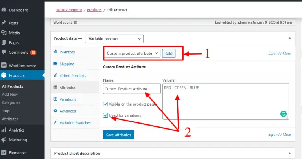Collapse the Product data panel arrow
This screenshot has height=159, width=302.
pos(289,38)
